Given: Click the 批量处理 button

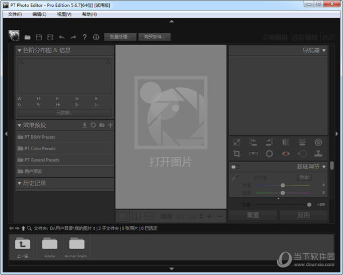Looking at the screenshot, I should [x=120, y=37].
